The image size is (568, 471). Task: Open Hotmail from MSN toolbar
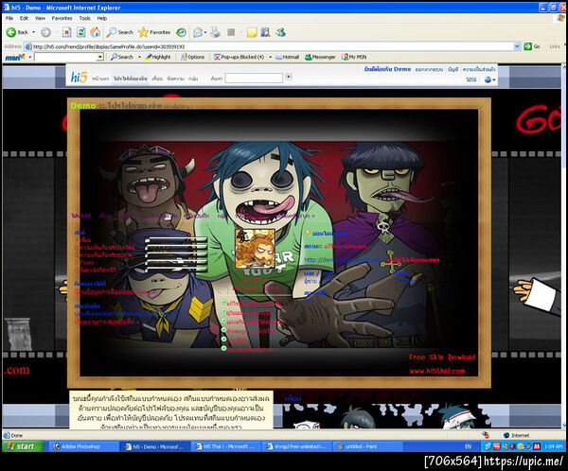(x=288, y=57)
